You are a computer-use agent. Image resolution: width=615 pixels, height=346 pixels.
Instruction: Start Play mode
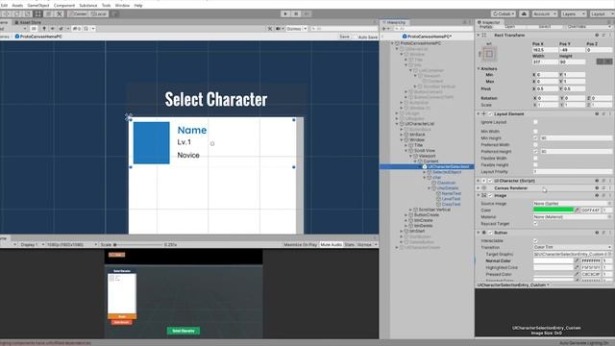[285, 13]
